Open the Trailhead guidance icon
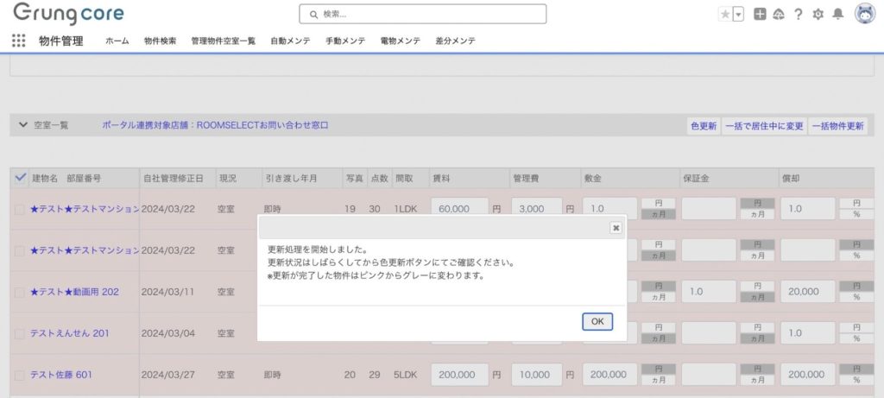 click(x=779, y=14)
